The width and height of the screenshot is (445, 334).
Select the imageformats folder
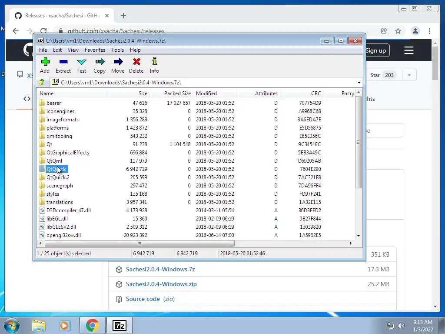63,120
